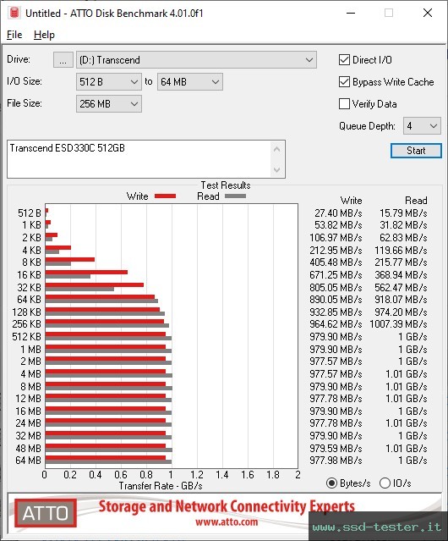Click the 4 KB row label in chart
Viewport: 448px width, 541px height.
coord(31,250)
